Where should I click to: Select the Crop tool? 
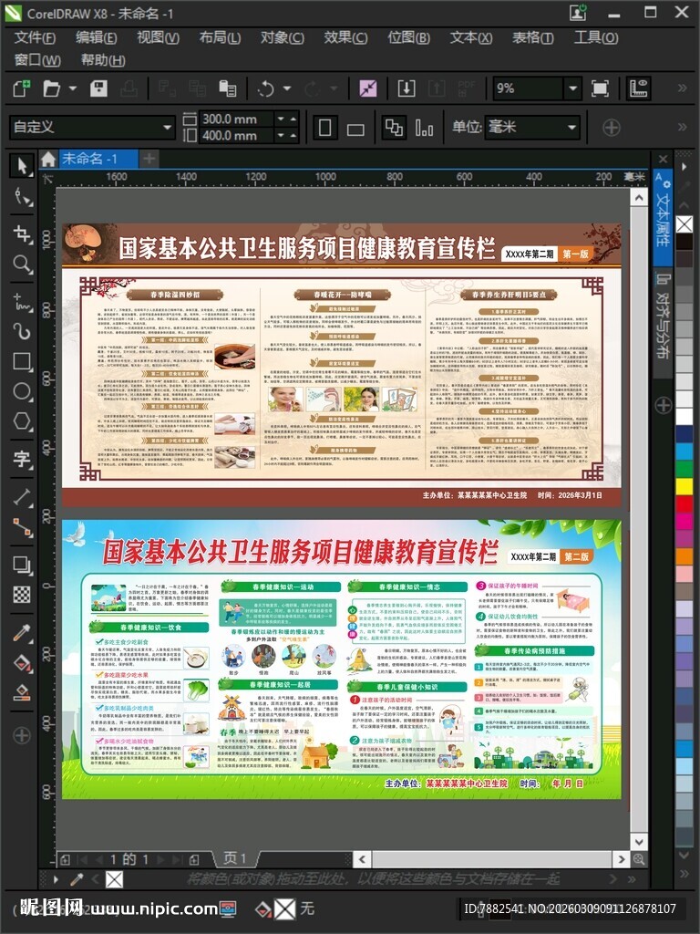pyautogui.click(x=22, y=233)
